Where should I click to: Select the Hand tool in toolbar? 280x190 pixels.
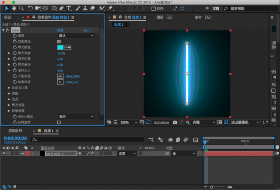pyautogui.click(x=14, y=8)
